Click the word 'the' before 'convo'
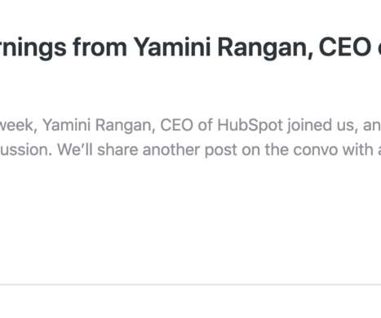 pos(277,150)
